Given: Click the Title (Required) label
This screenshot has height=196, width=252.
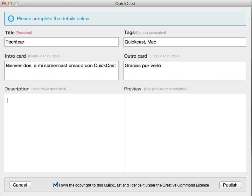Looking at the screenshot, I should [19, 32].
